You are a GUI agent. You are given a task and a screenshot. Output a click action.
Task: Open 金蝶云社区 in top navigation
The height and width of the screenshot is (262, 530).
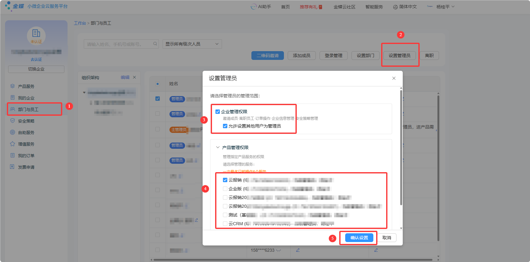(344, 7)
